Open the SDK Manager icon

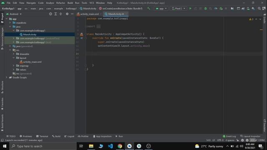(x=253, y=8)
